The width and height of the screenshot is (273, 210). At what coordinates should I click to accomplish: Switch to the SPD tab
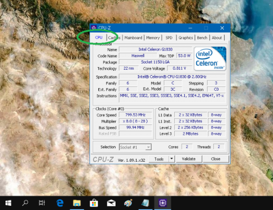pyautogui.click(x=169, y=38)
